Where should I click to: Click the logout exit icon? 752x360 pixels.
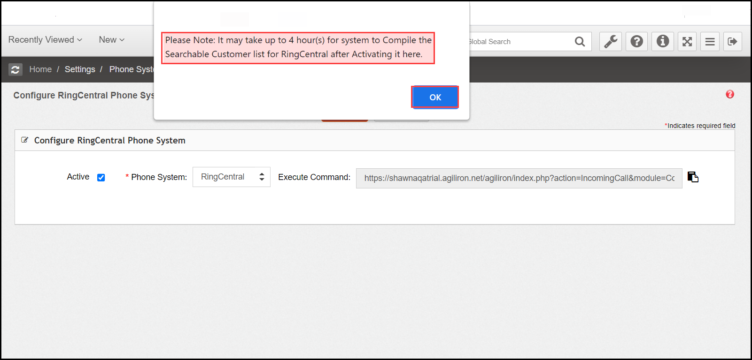click(x=733, y=42)
